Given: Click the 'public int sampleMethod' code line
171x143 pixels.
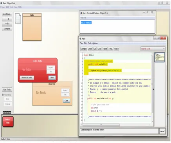Looking at the screenshot, I should [x=101, y=98].
